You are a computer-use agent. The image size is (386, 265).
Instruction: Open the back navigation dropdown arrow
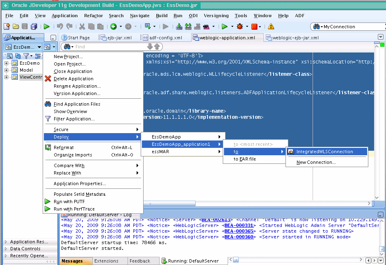(x=121, y=26)
